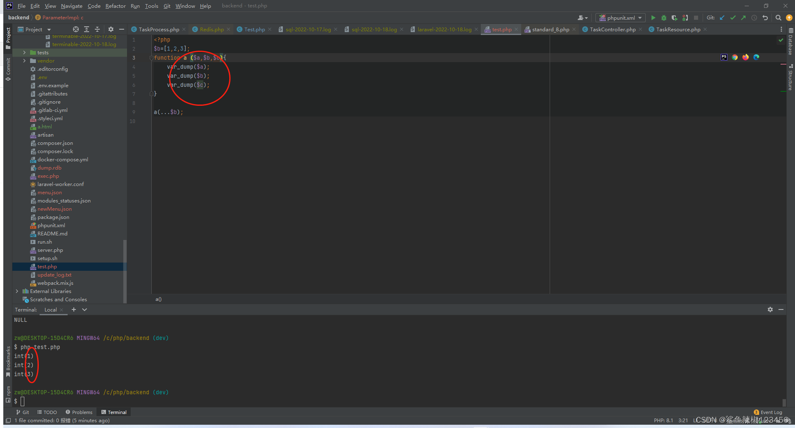Open the editor tabs more-options menu
Screen dimensions: 795x428
tap(781, 29)
